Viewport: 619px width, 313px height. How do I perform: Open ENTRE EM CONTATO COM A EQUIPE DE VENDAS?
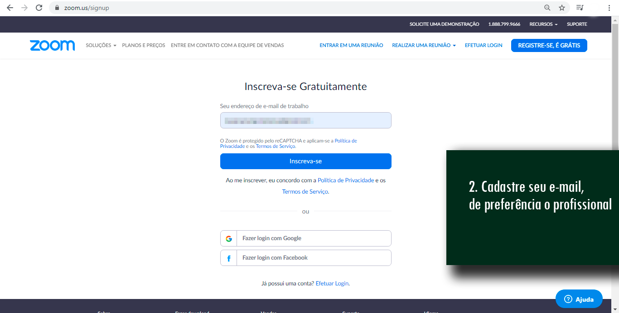point(227,45)
